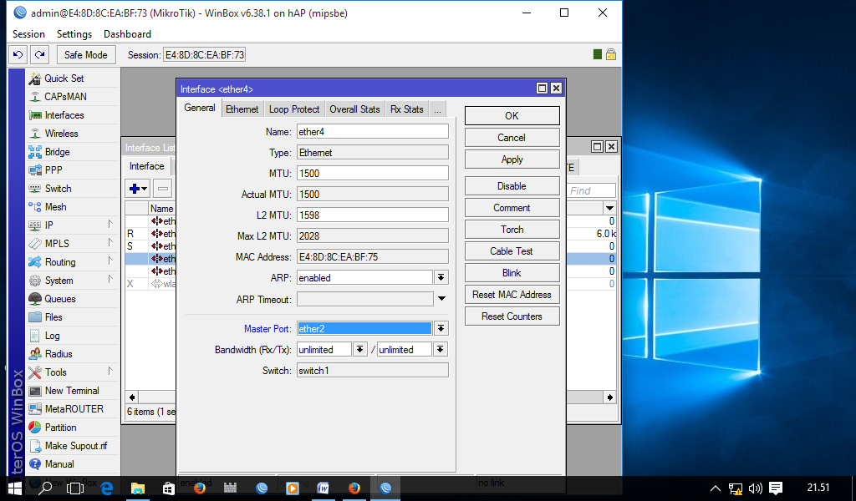Open the Rx bandwidth dropdown

point(359,349)
